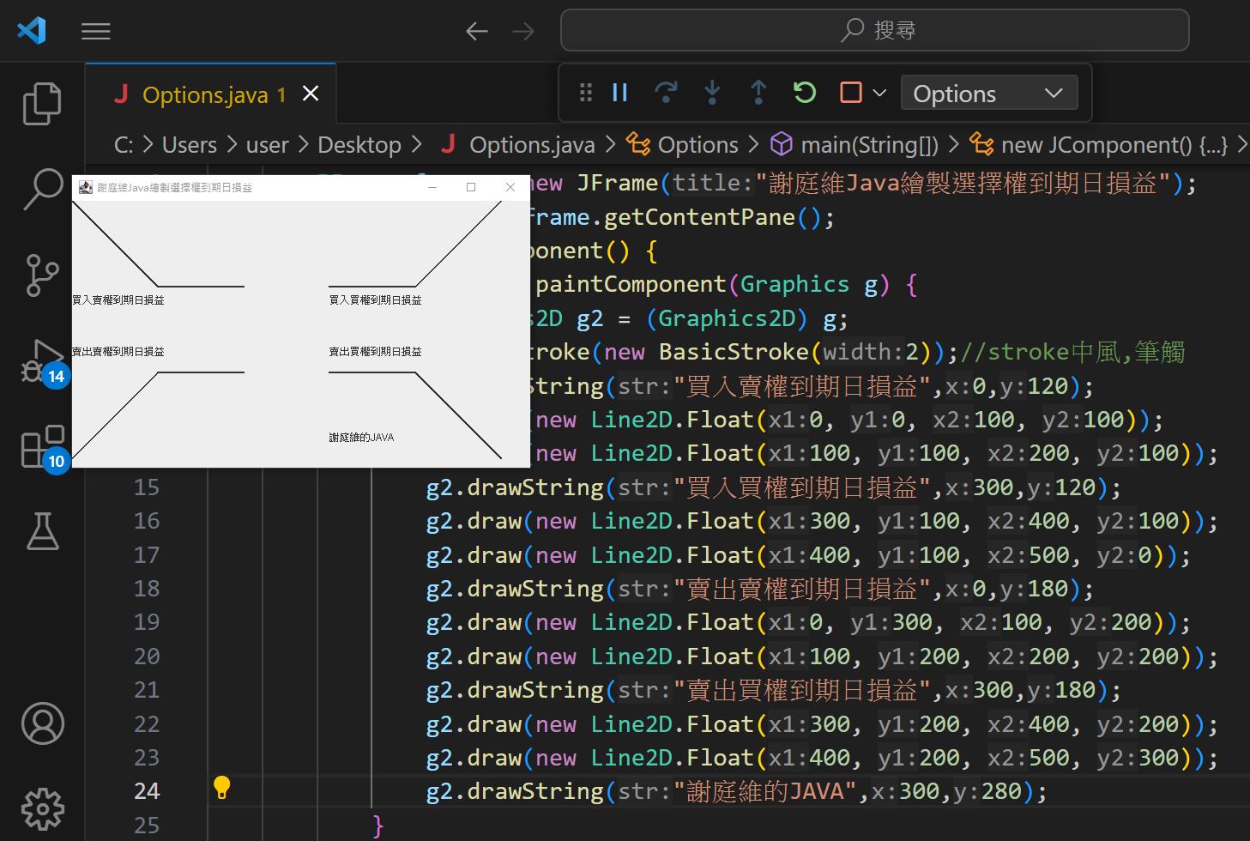Open the Accounts menu

(42, 723)
